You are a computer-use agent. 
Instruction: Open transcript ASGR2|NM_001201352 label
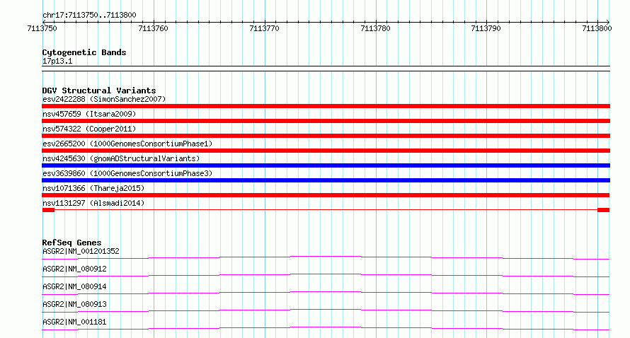tap(81, 251)
